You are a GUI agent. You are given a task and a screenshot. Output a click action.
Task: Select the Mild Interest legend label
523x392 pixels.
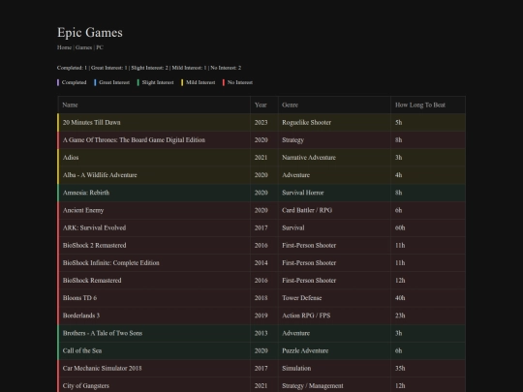[x=200, y=82]
